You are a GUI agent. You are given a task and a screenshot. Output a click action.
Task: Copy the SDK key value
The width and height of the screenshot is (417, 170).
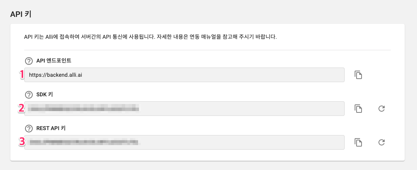tap(358, 109)
